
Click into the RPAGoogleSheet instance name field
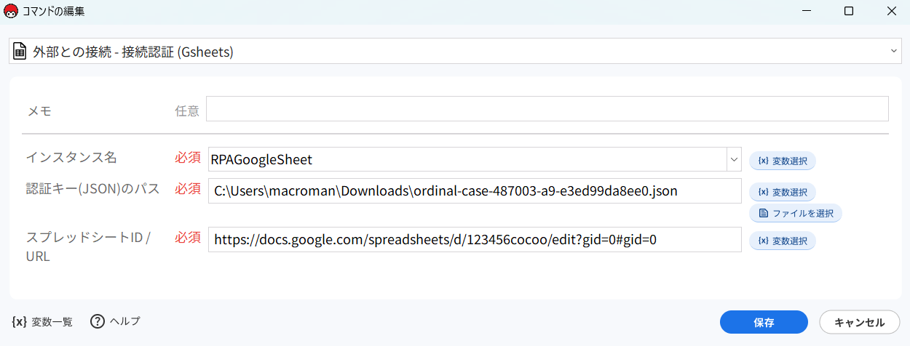(x=466, y=159)
